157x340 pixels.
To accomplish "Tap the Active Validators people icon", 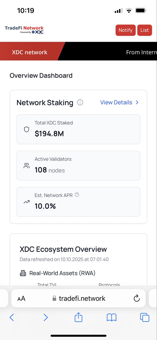I will (27, 166).
